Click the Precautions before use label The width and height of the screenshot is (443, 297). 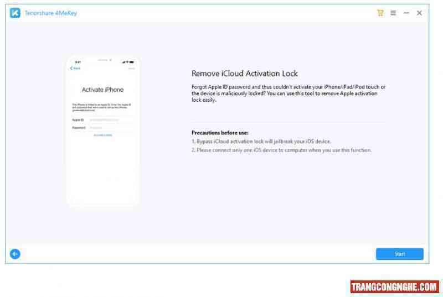(x=220, y=133)
